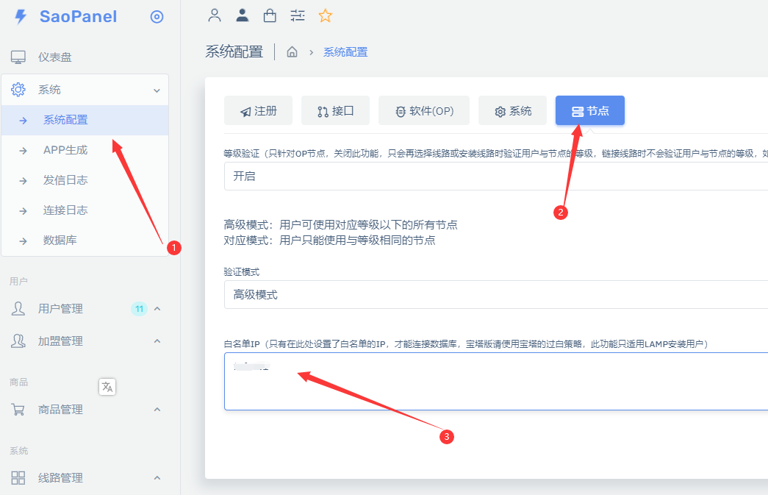The height and width of the screenshot is (495, 768).
Task: Open 连接日志 in the sidebar
Action: [65, 210]
